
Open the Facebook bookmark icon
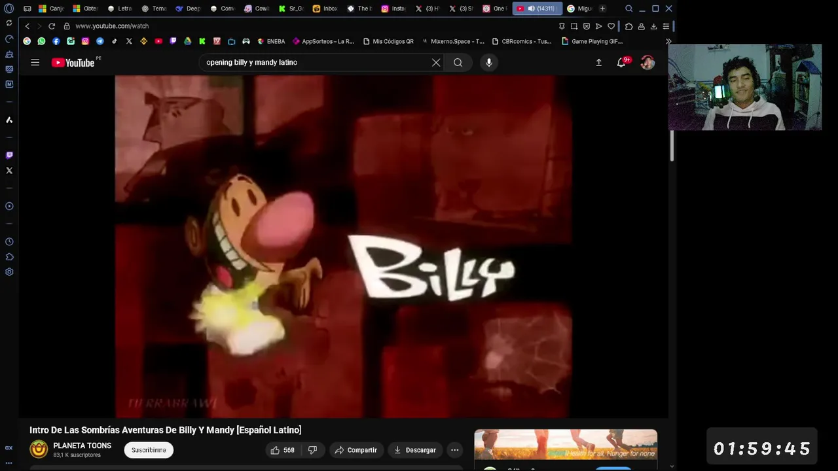[x=56, y=41]
